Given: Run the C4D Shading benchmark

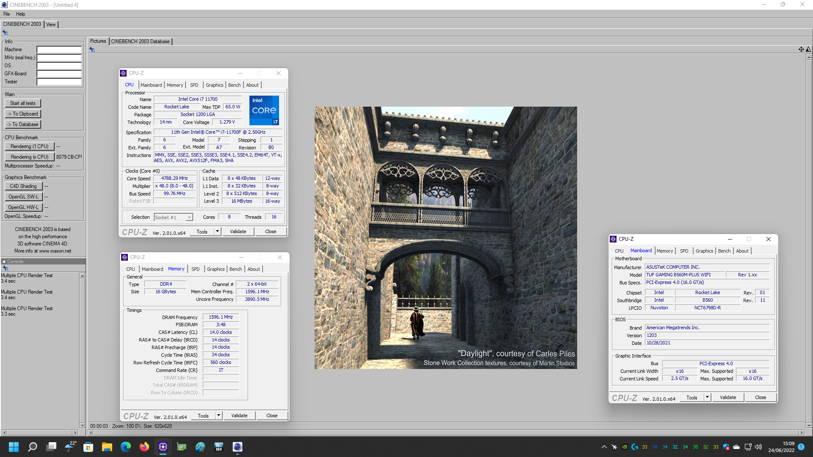Looking at the screenshot, I should [x=23, y=186].
